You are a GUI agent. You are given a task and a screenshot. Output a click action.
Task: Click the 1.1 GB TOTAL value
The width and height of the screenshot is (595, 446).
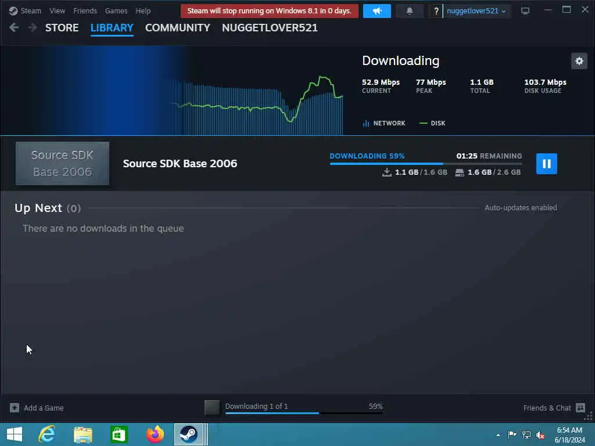click(x=482, y=82)
